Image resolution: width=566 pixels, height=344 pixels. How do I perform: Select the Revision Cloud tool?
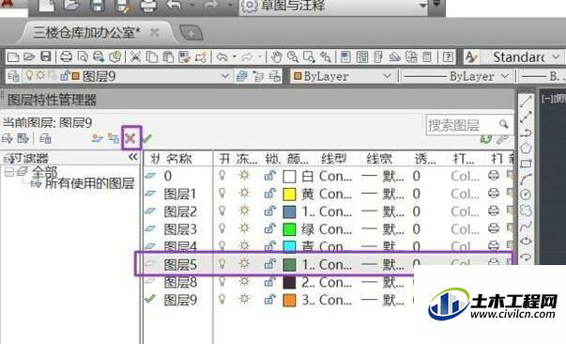526,210
